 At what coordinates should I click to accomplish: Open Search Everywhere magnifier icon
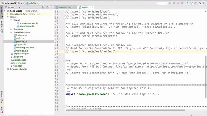[204, 3]
